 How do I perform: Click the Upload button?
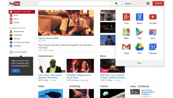point(128,4)
